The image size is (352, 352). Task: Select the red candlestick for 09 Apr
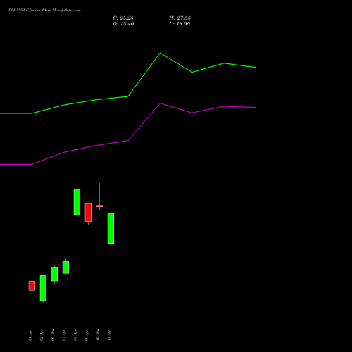click(x=88, y=213)
